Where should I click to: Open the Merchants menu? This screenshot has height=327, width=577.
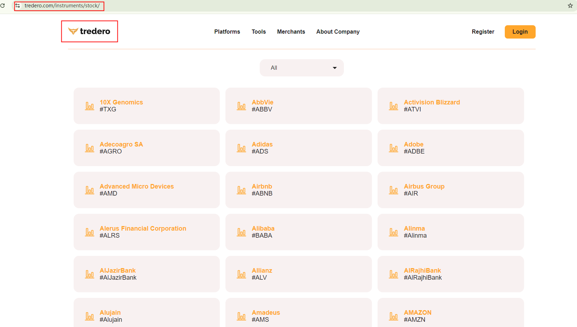point(291,32)
